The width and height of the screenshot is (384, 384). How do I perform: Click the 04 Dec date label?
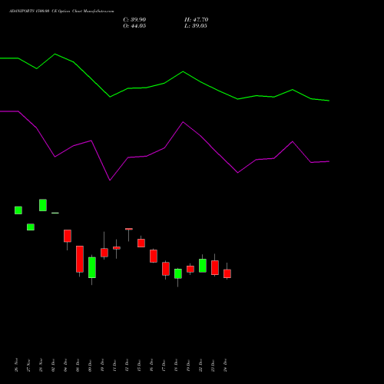point(65,365)
